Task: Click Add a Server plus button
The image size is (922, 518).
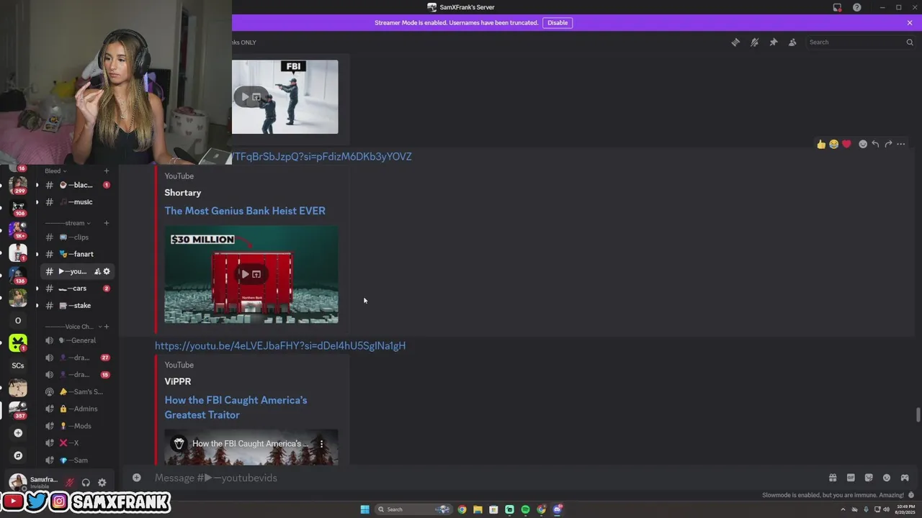Action: coord(18,433)
